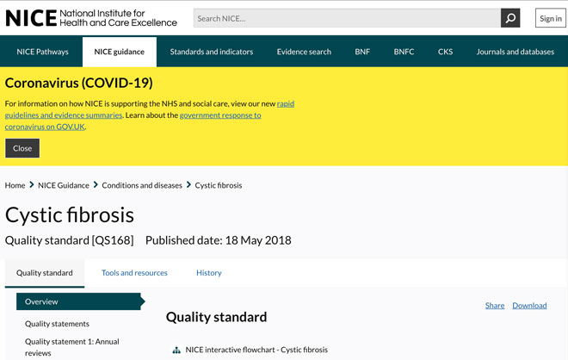
Task: Select the NICE guidance navigation tab
Action: coord(119,52)
